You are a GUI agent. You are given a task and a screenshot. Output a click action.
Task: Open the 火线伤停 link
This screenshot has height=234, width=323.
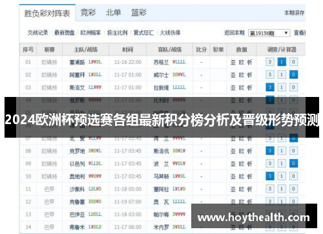tap(170, 33)
